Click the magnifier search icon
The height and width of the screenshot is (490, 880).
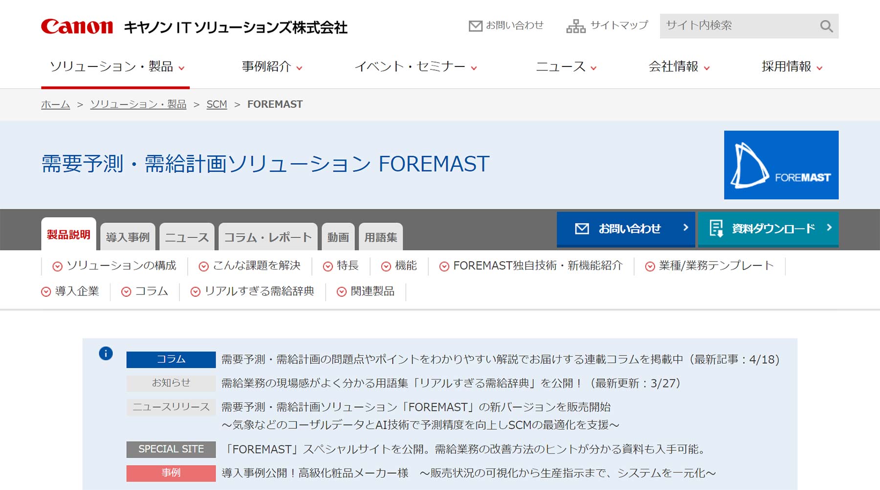[826, 26]
